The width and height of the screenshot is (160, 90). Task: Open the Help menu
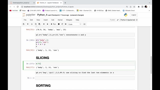point(77,20)
